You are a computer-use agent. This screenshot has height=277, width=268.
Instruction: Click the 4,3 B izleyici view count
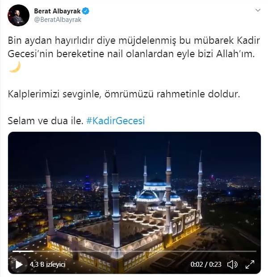47,264
